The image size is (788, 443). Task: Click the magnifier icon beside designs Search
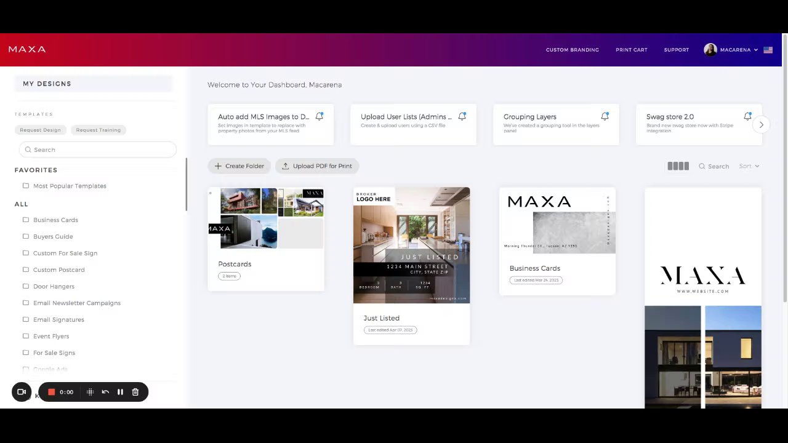[x=702, y=166]
